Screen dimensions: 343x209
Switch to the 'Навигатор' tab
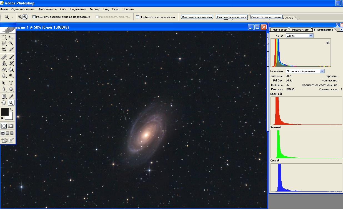pyautogui.click(x=279, y=29)
